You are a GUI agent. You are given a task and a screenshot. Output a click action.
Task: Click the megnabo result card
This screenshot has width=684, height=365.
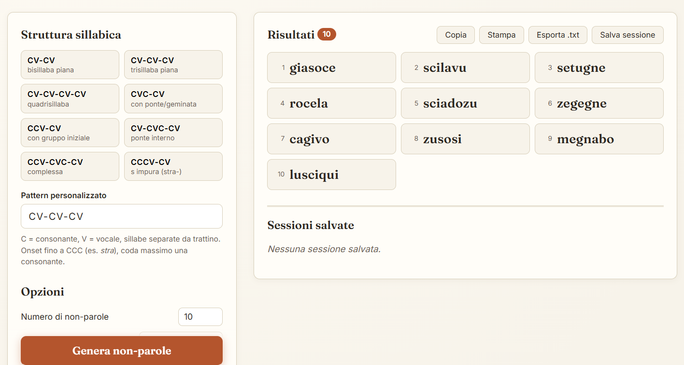click(x=599, y=139)
